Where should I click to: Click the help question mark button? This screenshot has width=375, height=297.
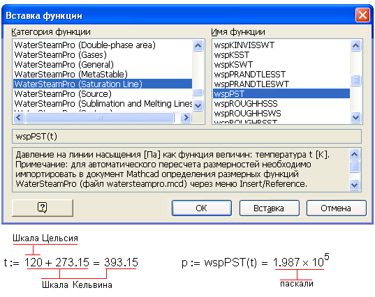tap(43, 208)
